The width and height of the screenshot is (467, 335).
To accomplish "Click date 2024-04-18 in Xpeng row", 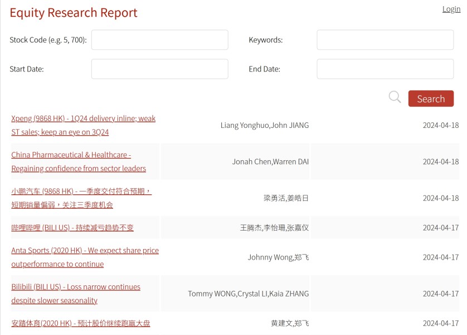I will coord(441,125).
